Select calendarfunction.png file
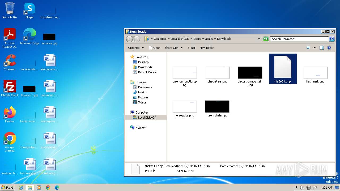This screenshot has height=191, width=340. coord(185,76)
